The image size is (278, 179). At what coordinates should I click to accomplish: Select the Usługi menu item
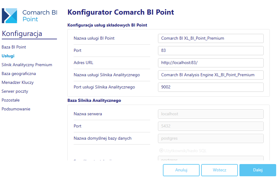[8, 56]
